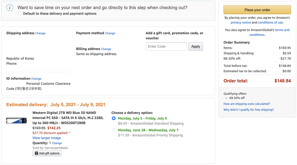Enable Default to these delivery and payment options
Viewport: 297px width, 165px height.
pyautogui.click(x=20, y=13)
